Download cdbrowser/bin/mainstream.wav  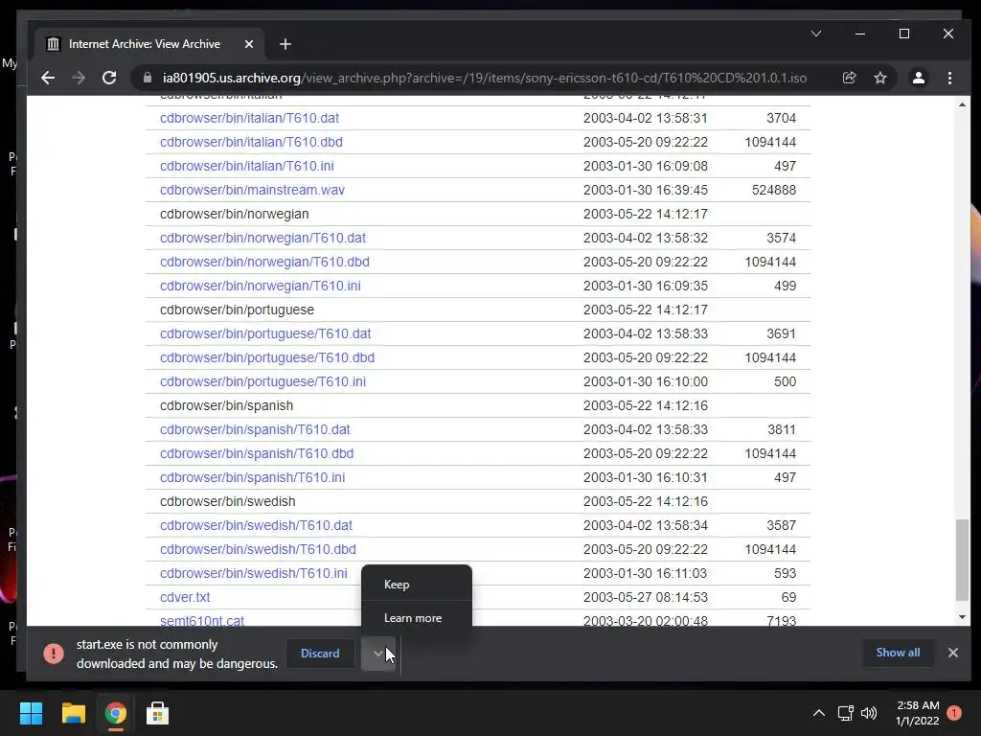pos(252,190)
